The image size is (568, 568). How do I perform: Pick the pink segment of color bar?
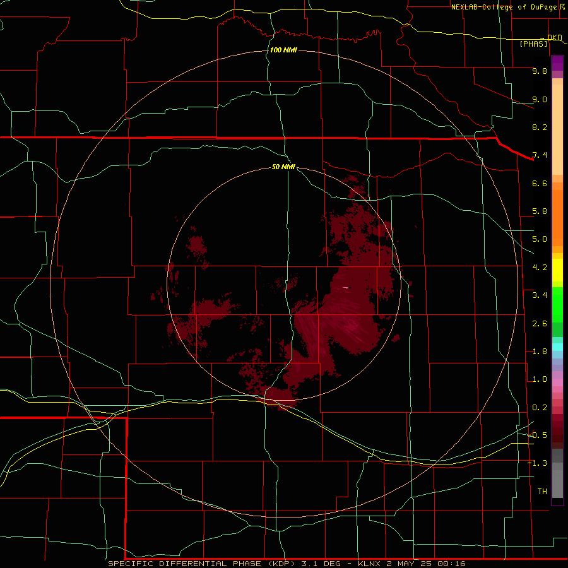(x=557, y=382)
